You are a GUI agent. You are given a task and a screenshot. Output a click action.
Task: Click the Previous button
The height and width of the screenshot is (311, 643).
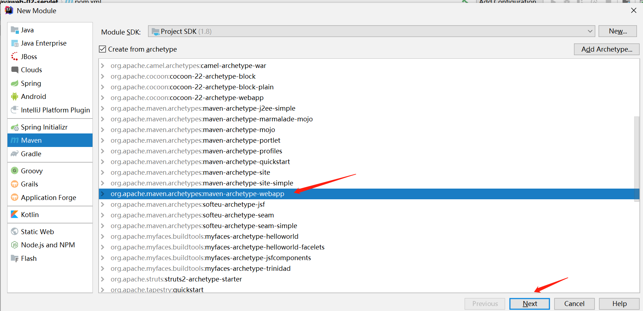(485, 304)
